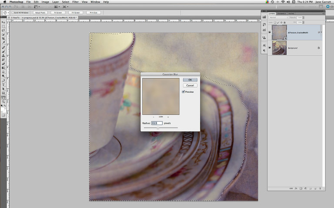Screen dimensions: 334x208
Task: Expand smart filter arrow on JGTexture layer
Action: tap(321, 32)
